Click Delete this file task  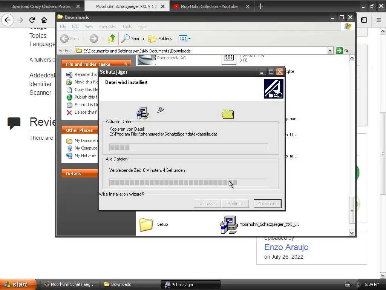82,112
